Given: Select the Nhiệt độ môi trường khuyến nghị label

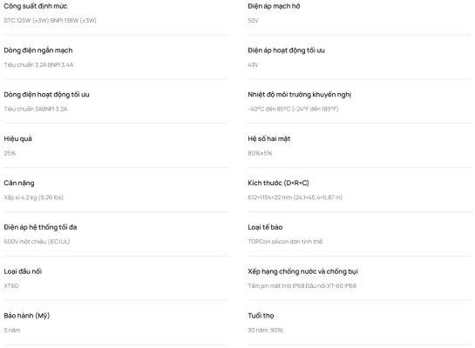Looking at the screenshot, I should (299, 94).
